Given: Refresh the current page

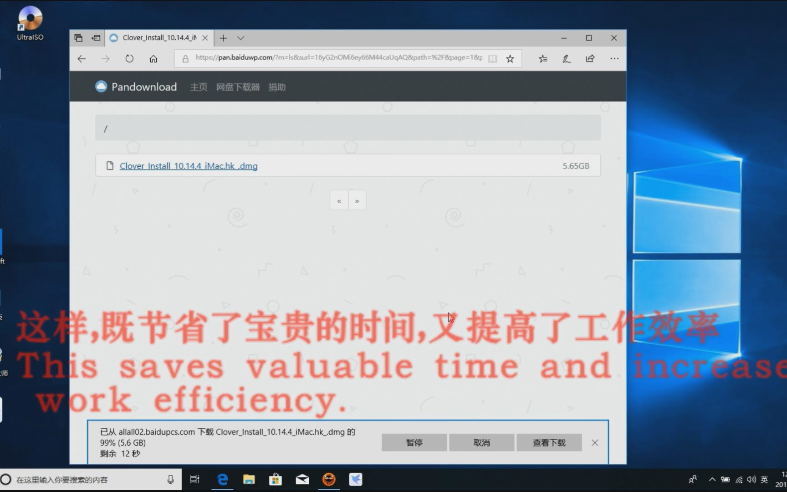Looking at the screenshot, I should (x=129, y=59).
